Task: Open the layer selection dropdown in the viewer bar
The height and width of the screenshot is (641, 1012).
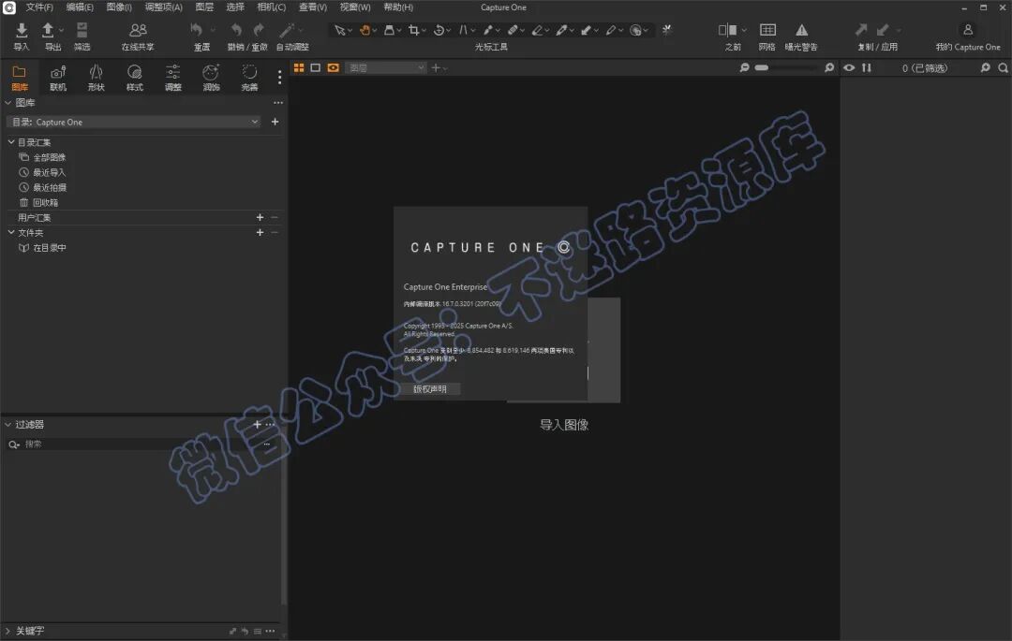Action: coord(386,67)
